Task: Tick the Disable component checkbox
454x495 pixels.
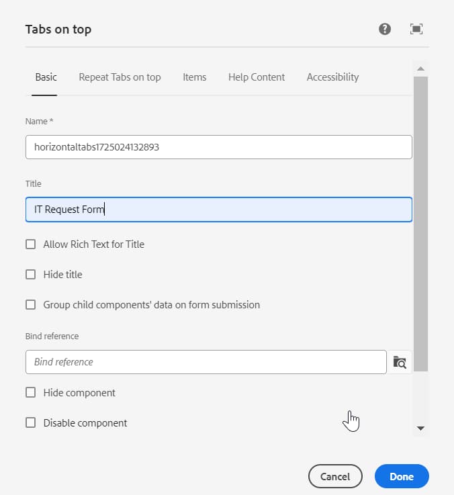Action: coord(30,423)
